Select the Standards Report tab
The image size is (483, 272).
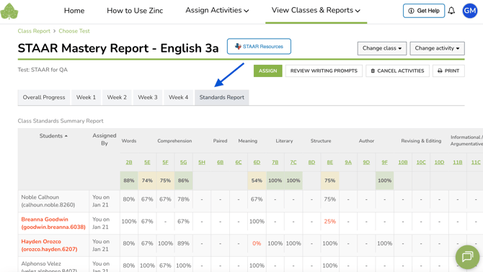[x=222, y=97]
